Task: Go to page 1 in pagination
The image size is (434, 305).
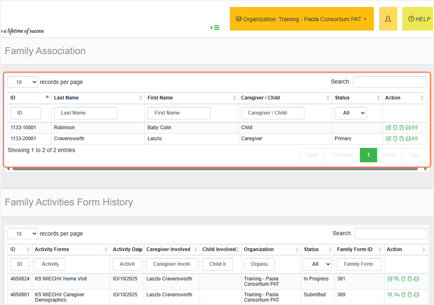Action: [x=369, y=155]
